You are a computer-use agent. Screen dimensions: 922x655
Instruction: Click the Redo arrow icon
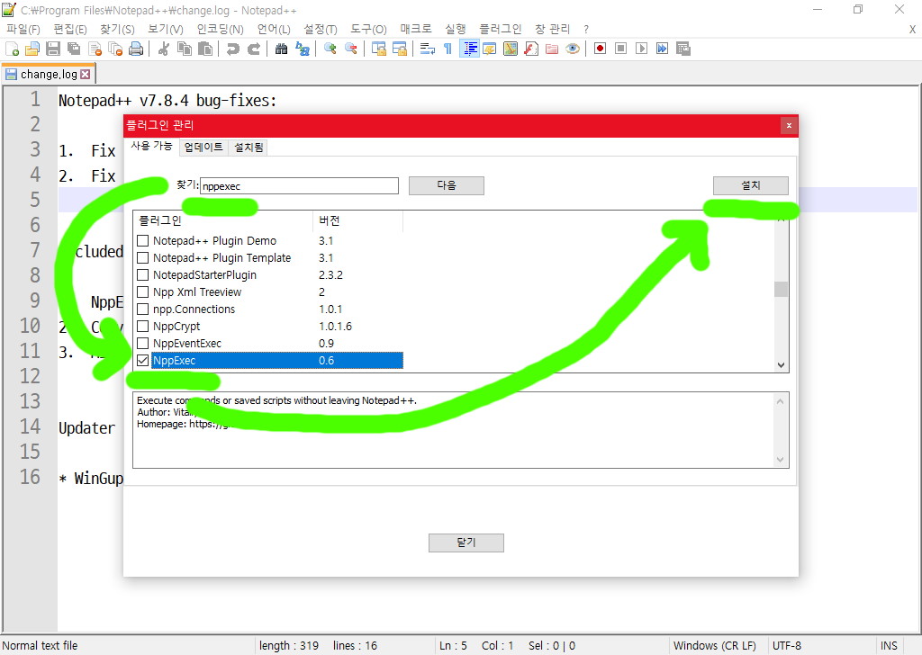click(253, 49)
